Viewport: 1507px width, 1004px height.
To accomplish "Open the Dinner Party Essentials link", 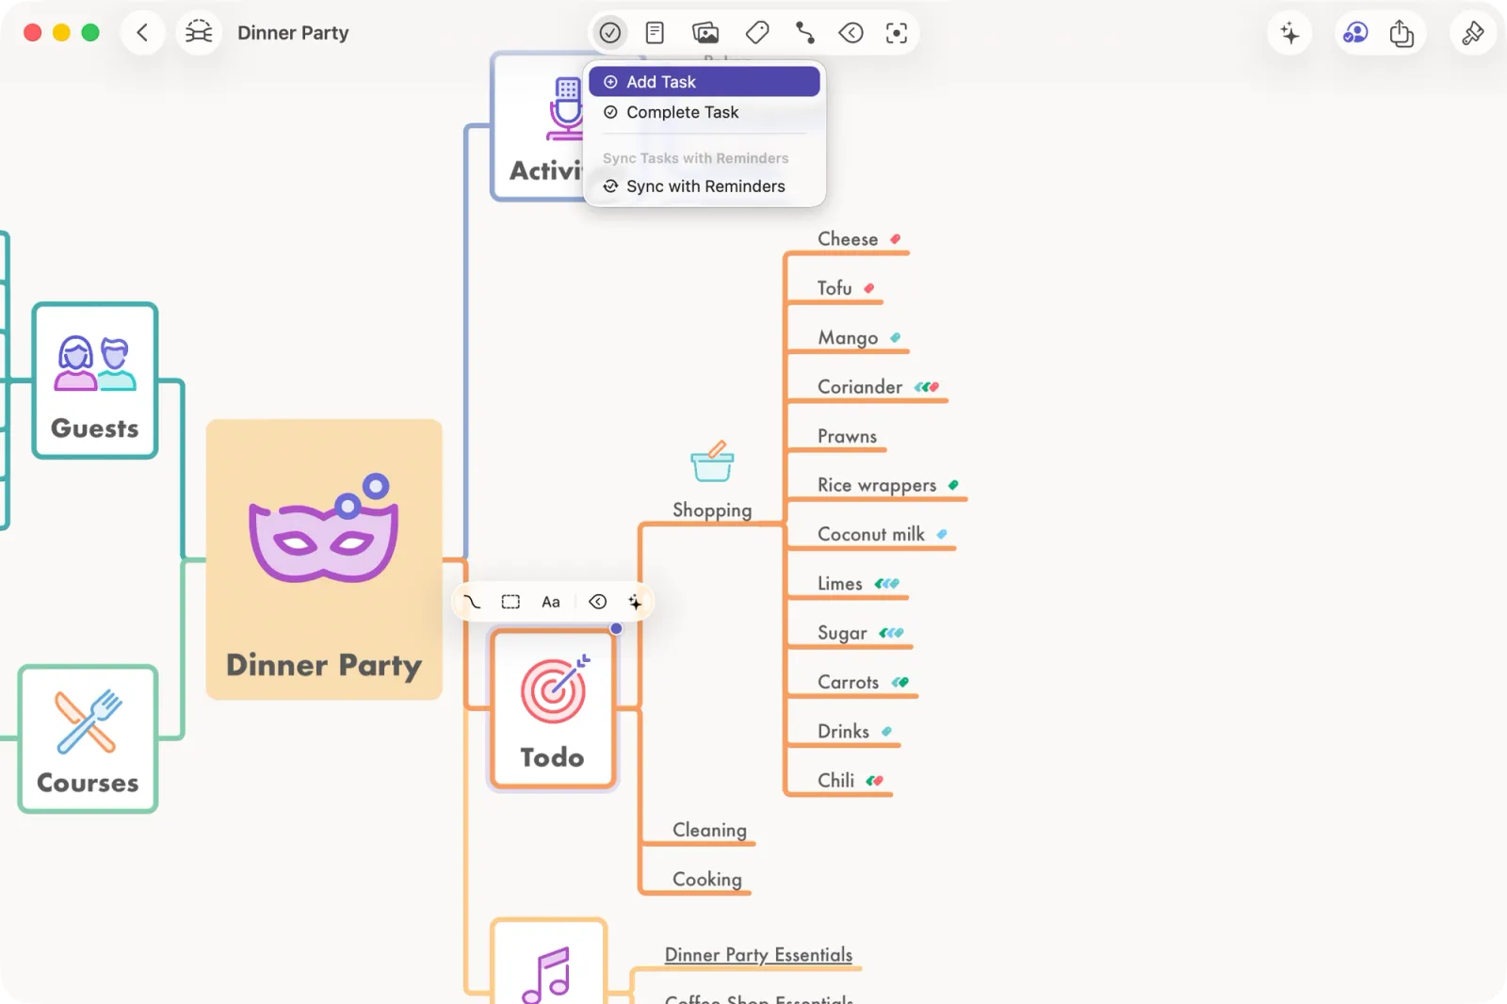I will [x=758, y=955].
